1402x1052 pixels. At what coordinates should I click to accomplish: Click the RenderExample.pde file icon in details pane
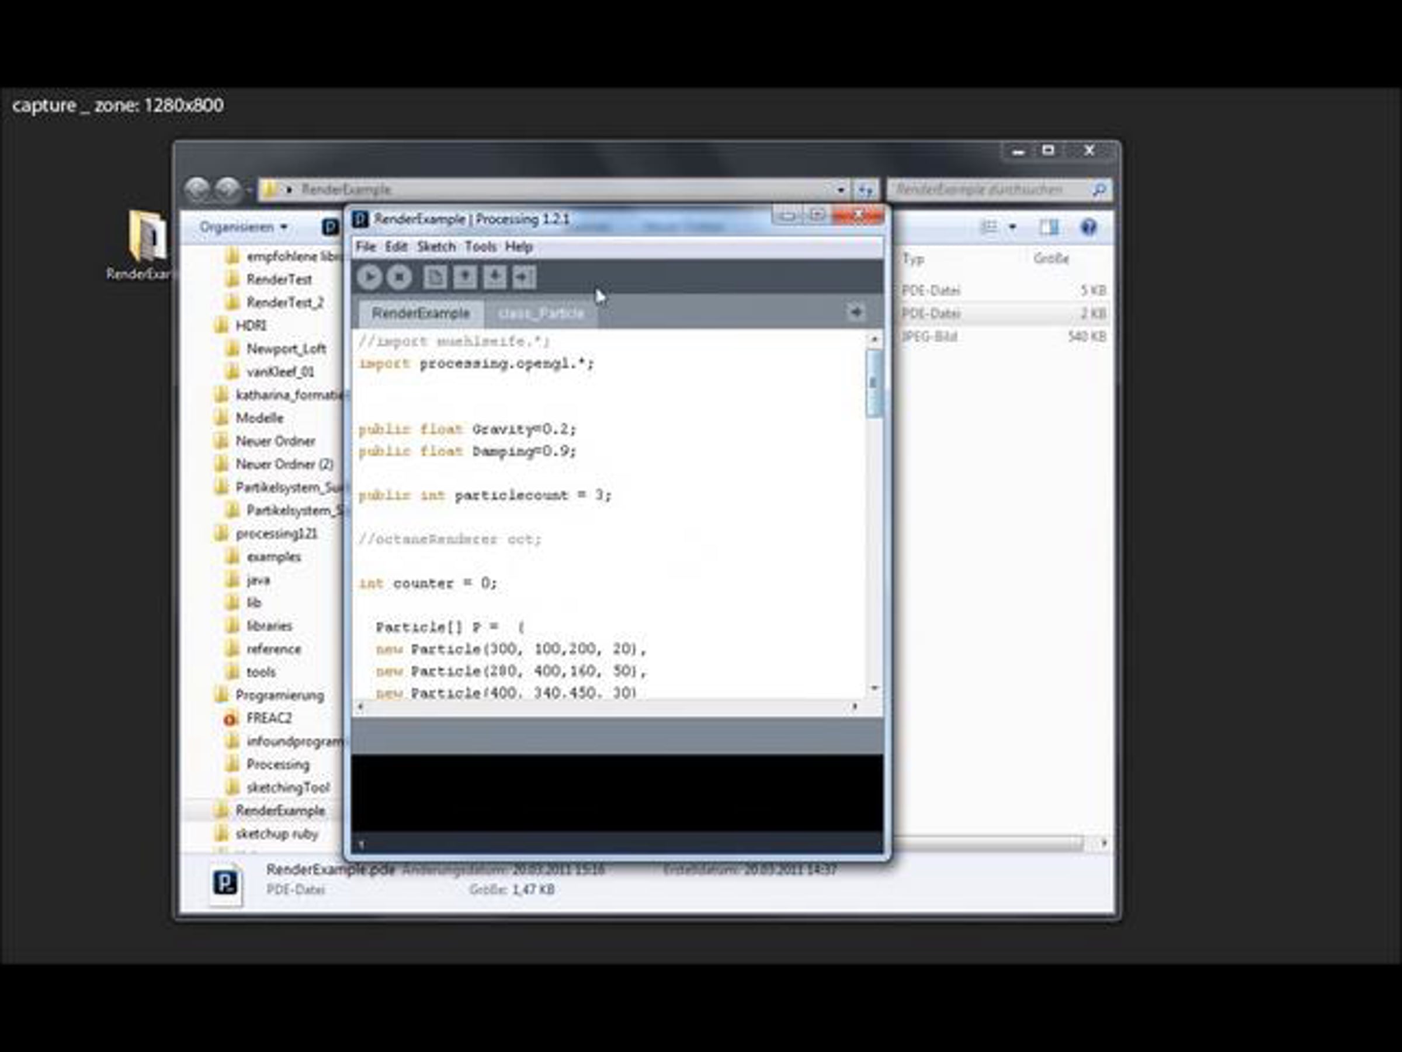pos(225,883)
